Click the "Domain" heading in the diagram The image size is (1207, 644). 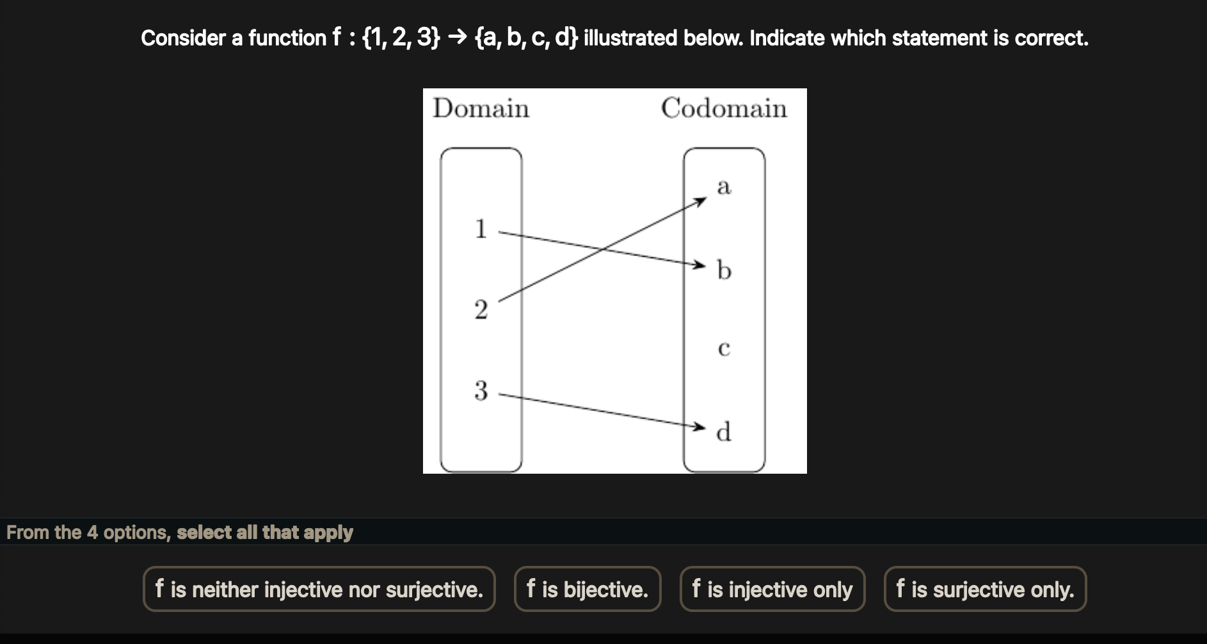pyautogui.click(x=481, y=108)
